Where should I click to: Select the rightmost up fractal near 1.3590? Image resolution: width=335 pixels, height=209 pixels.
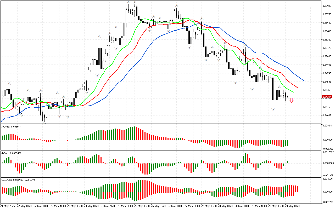click(x=177, y=5)
